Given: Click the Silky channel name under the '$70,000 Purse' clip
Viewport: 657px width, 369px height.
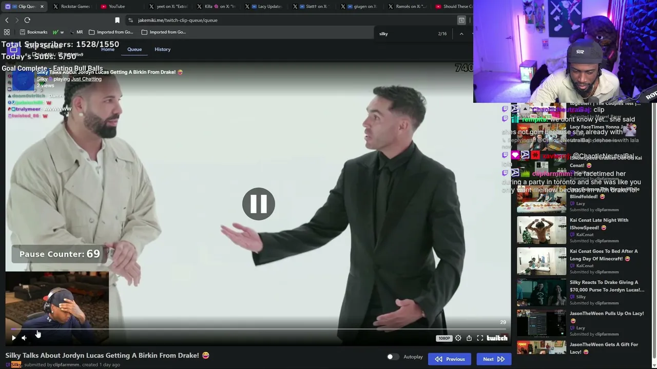Looking at the screenshot, I should point(581,297).
